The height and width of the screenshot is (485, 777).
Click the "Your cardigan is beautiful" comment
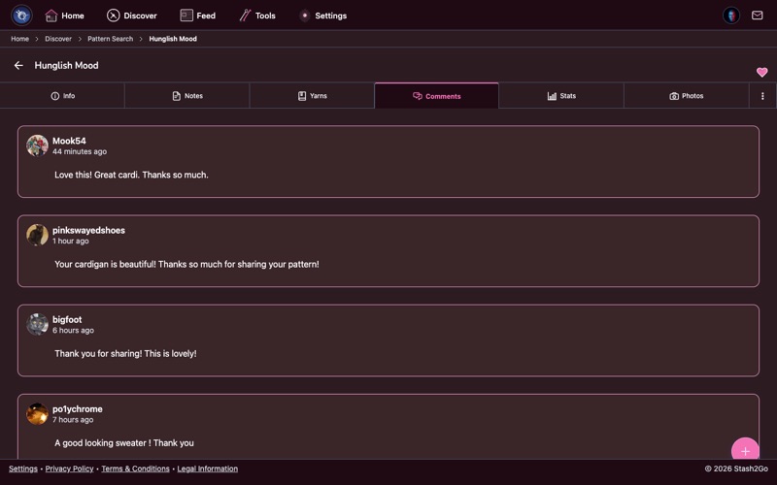pyautogui.click(x=186, y=264)
